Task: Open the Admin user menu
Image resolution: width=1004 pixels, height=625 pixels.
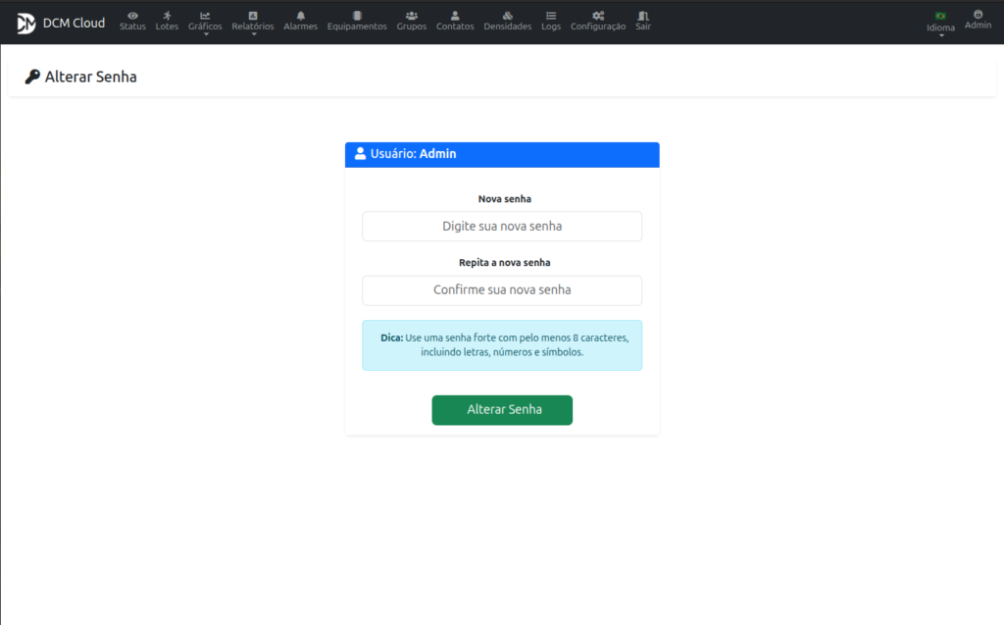Action: click(978, 20)
